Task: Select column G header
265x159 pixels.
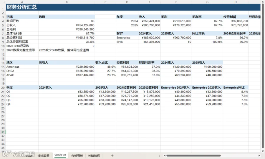Action: [x=207, y=2]
